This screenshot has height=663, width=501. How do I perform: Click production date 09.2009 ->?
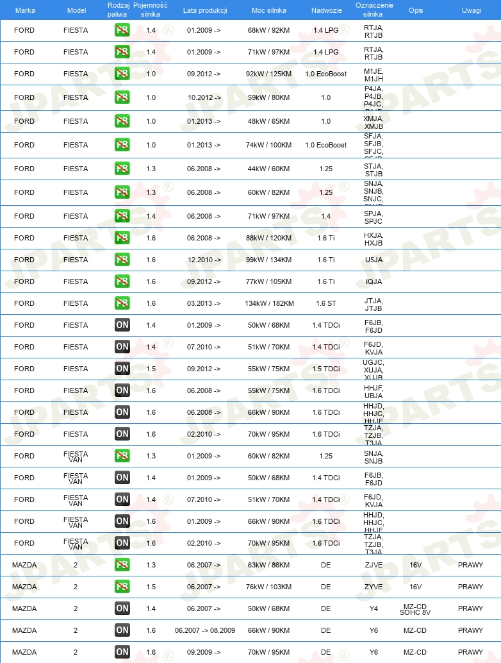(204, 652)
